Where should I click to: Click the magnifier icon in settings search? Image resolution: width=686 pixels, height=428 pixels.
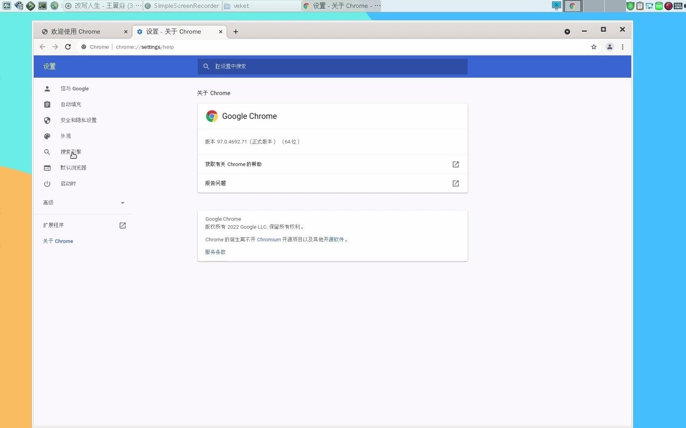coord(206,67)
